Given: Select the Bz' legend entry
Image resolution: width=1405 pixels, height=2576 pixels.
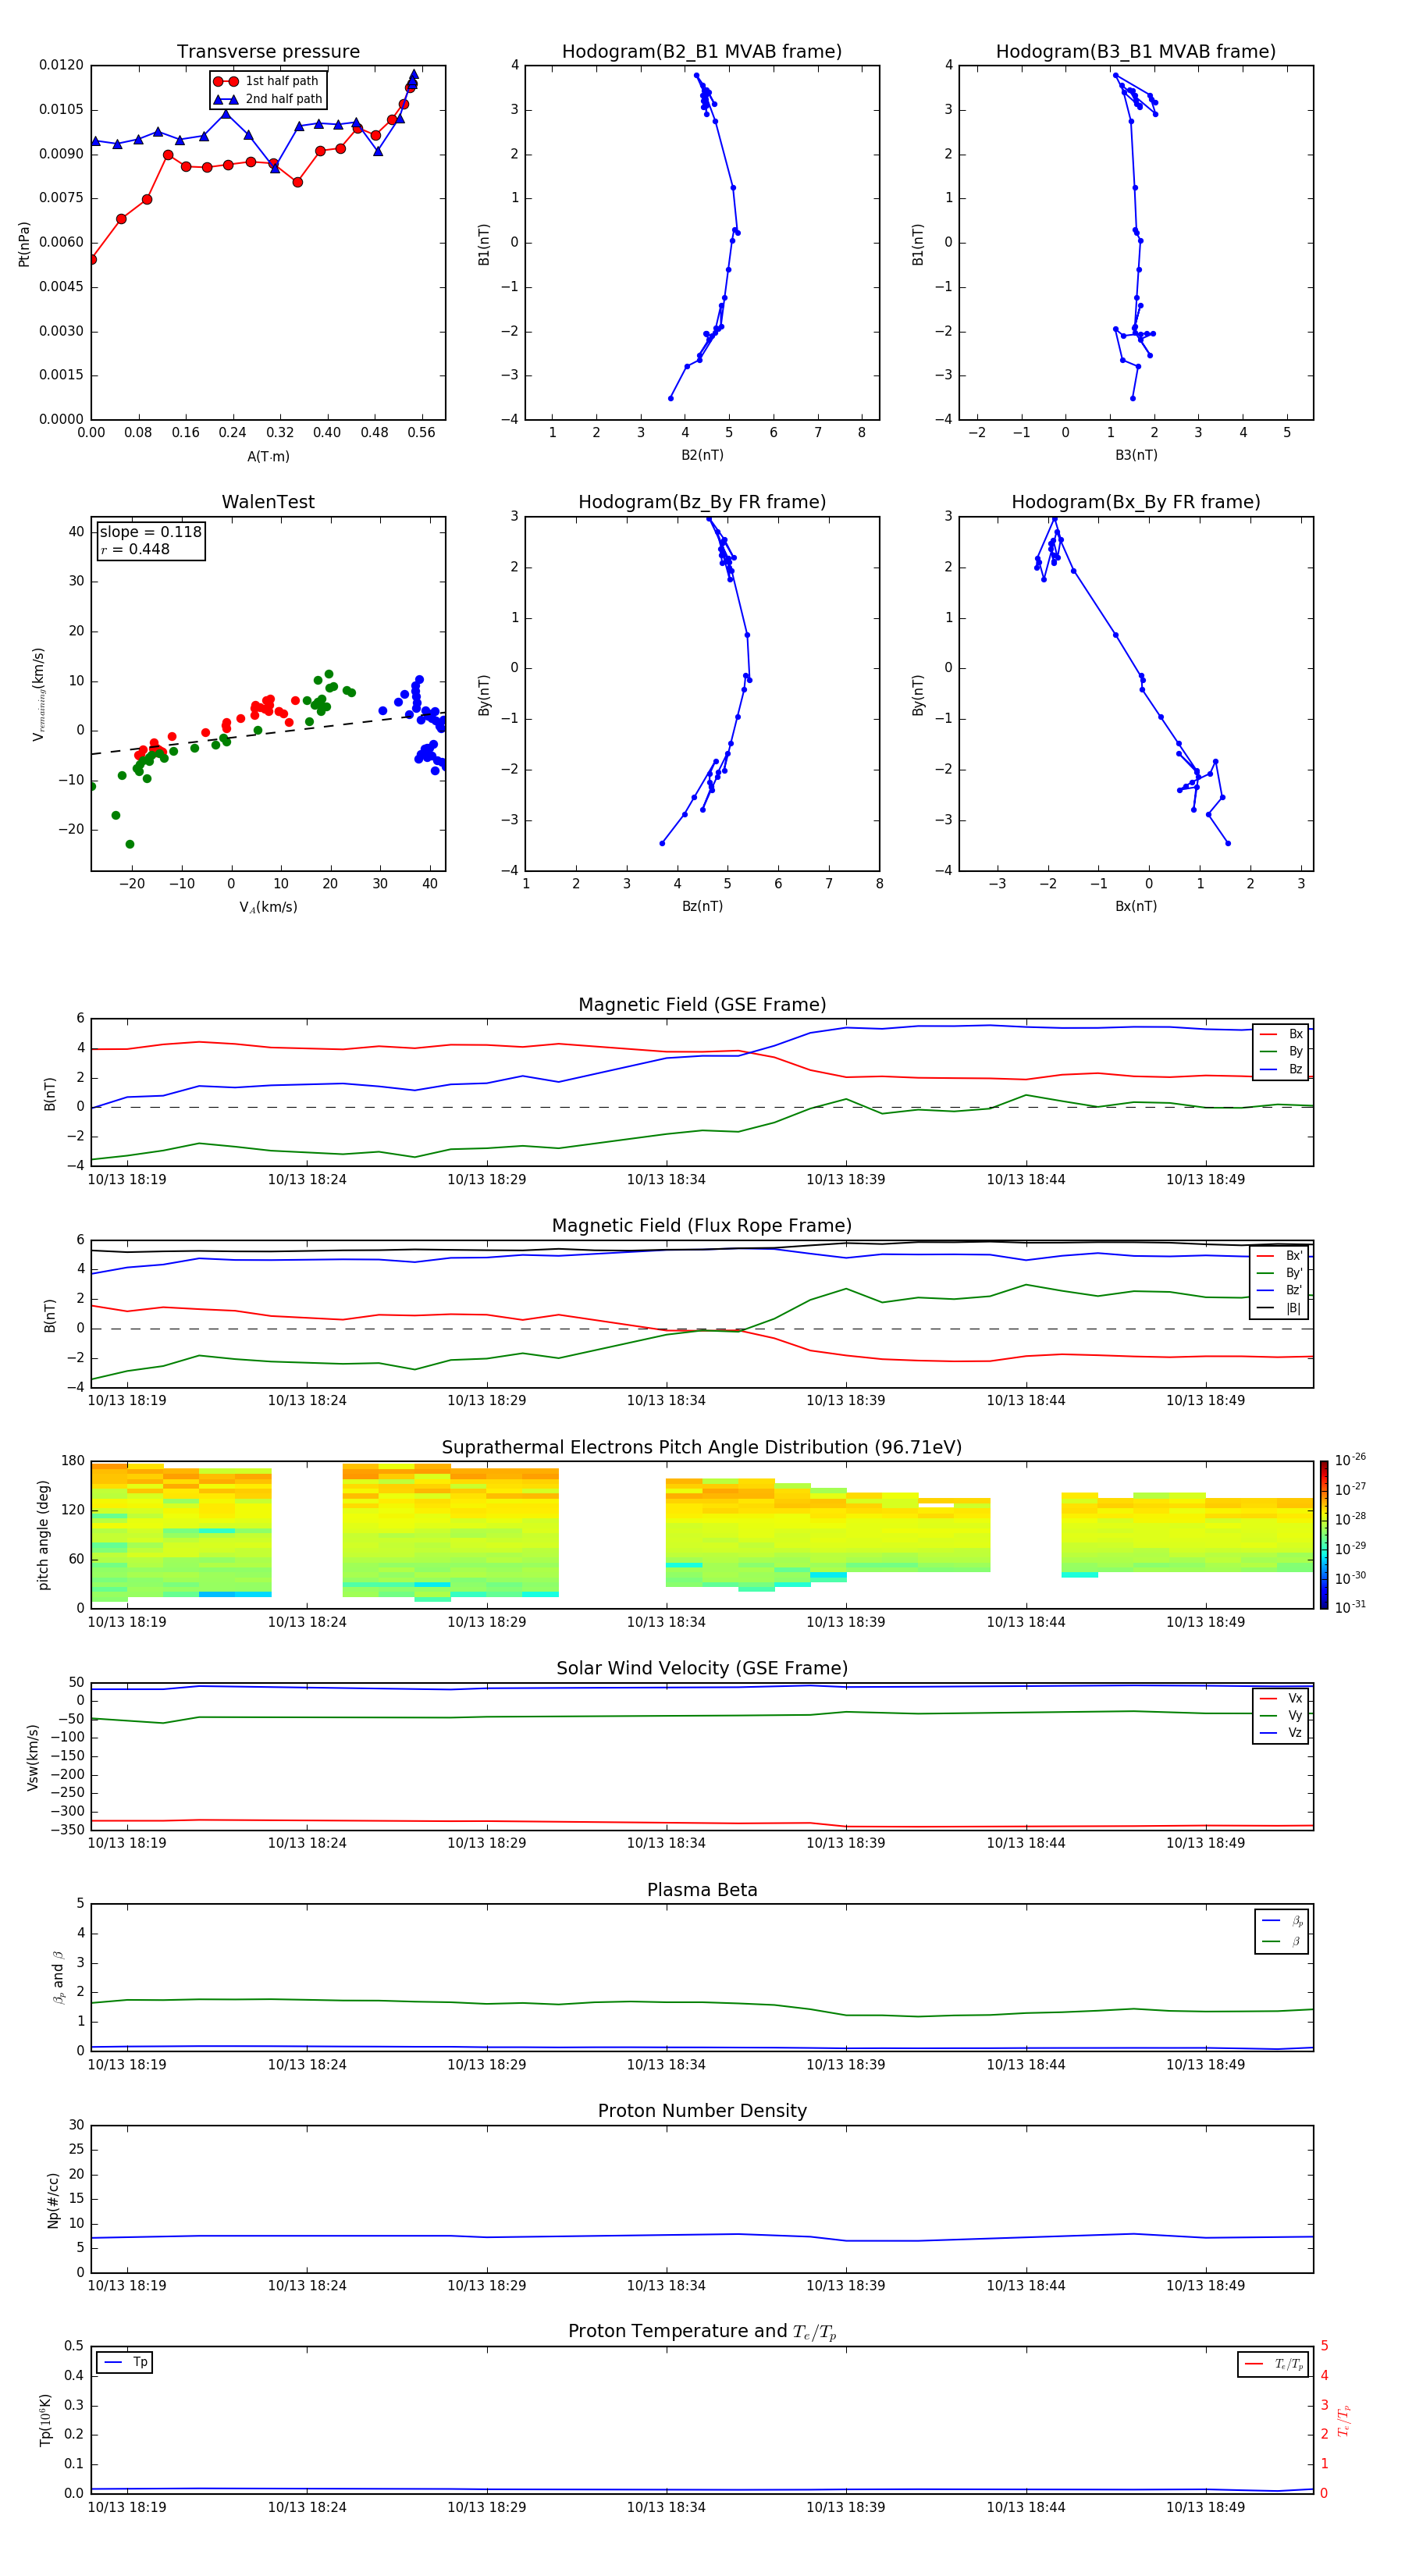Looking at the screenshot, I should coord(1281,1290).
